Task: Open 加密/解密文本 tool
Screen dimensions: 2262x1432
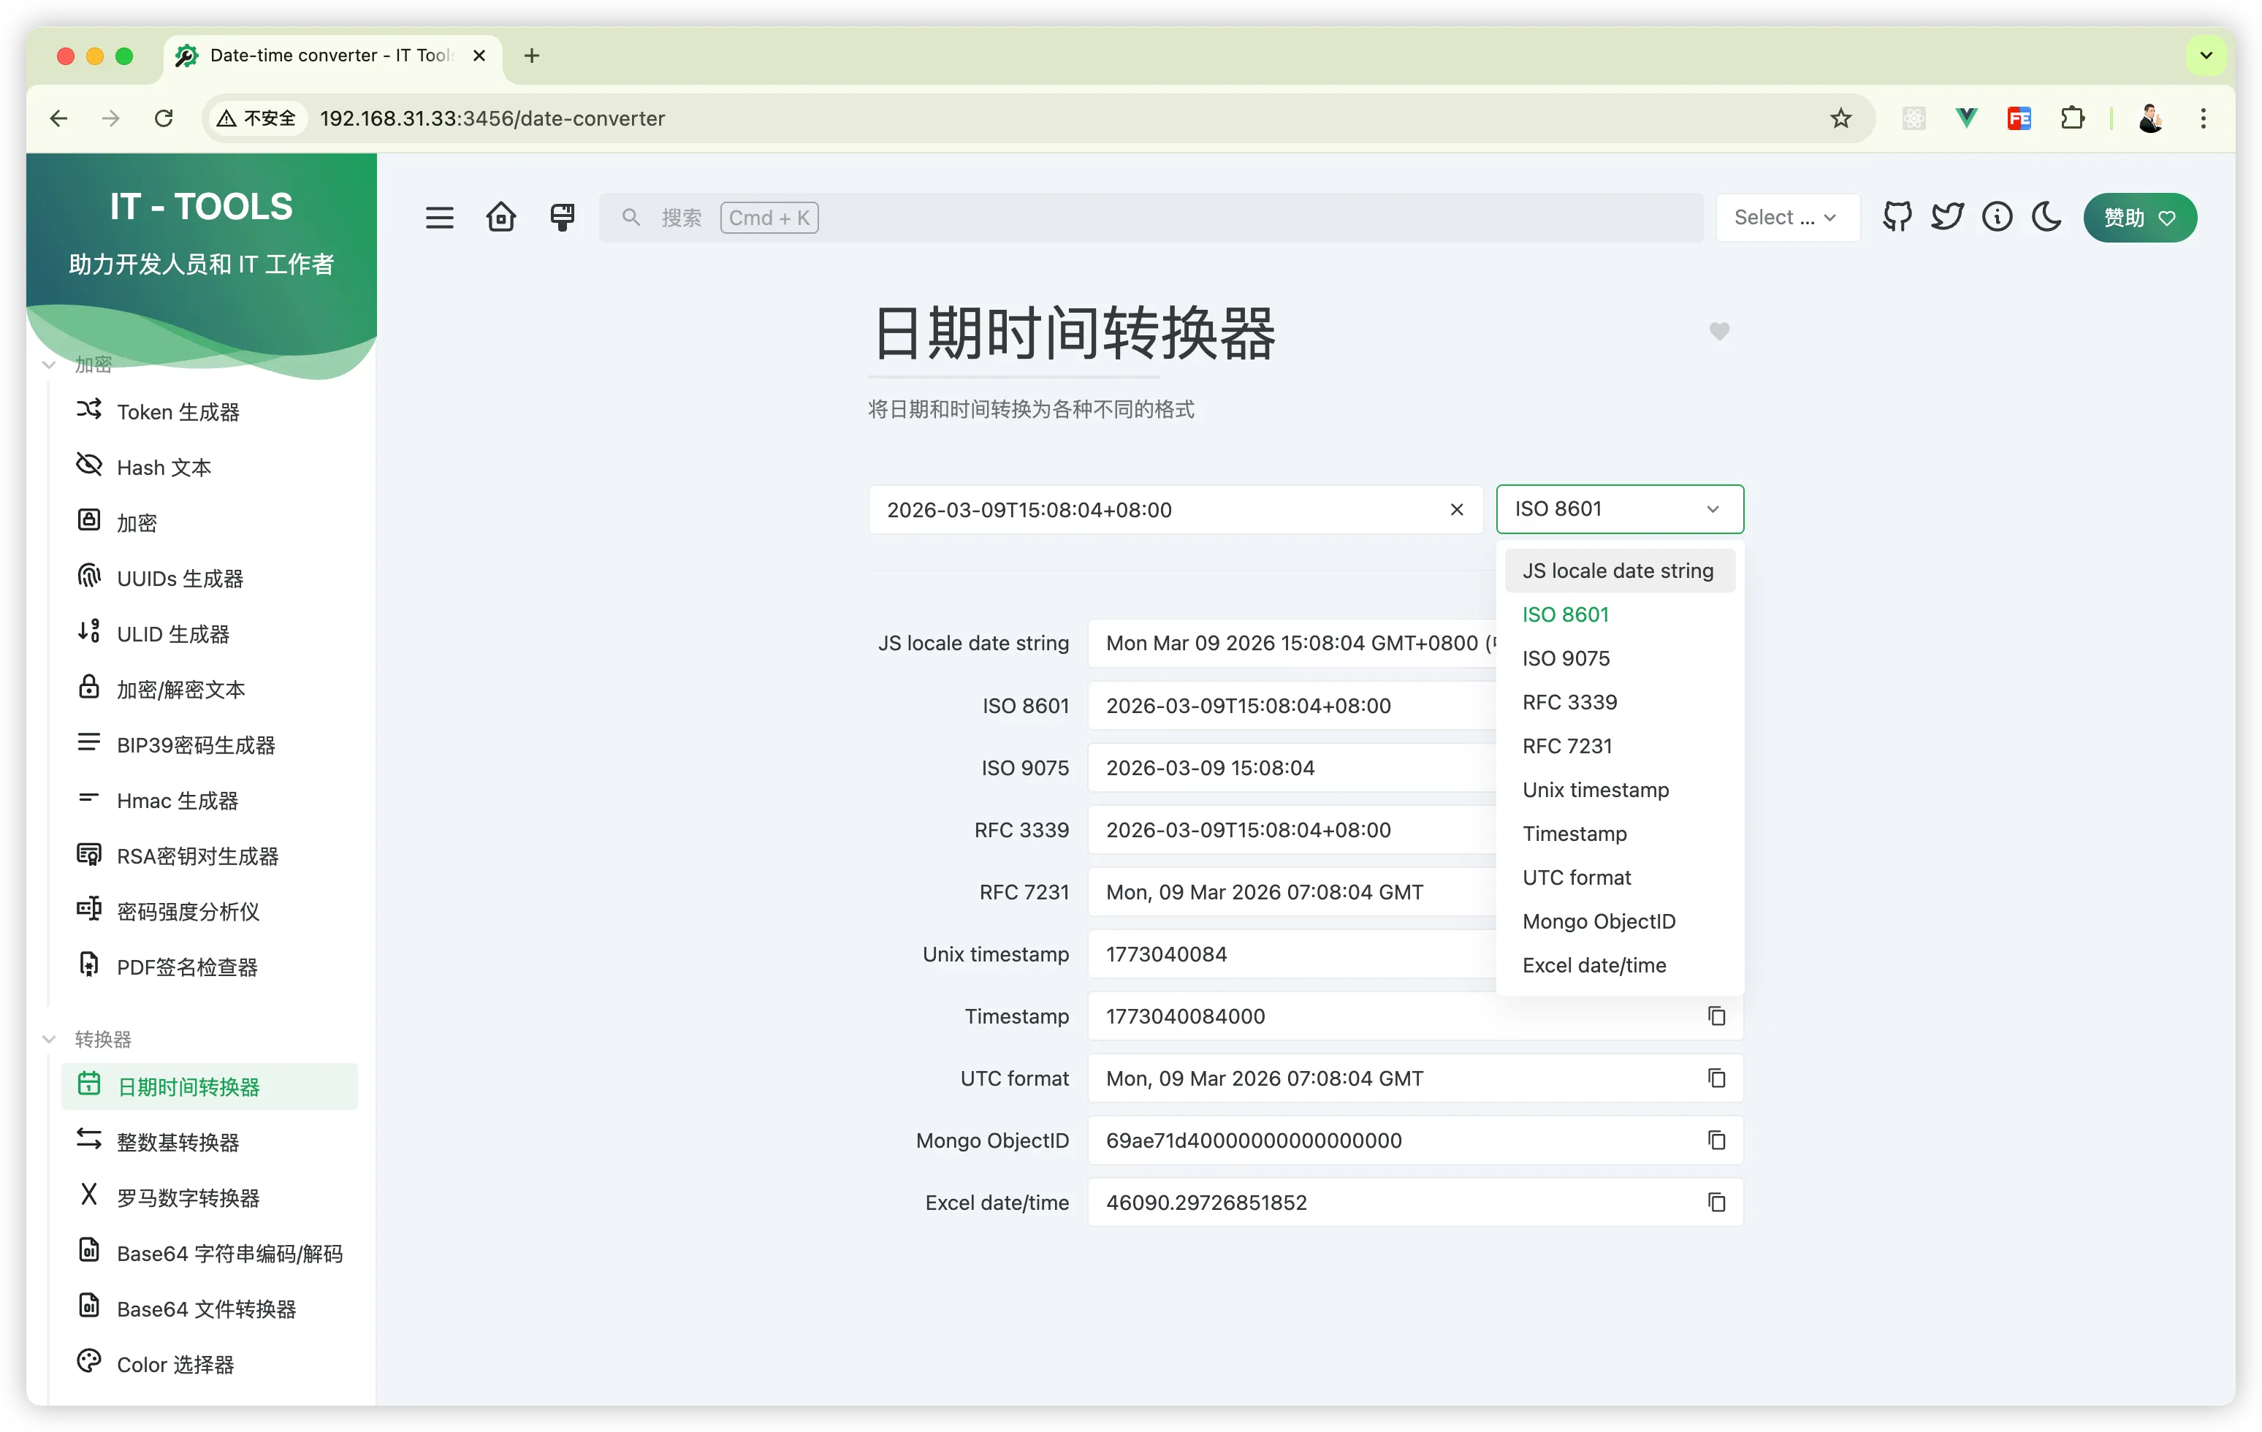Action: pos(210,689)
